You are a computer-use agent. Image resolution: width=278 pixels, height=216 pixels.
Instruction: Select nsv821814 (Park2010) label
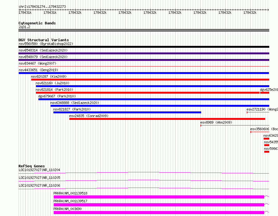pos(54,90)
